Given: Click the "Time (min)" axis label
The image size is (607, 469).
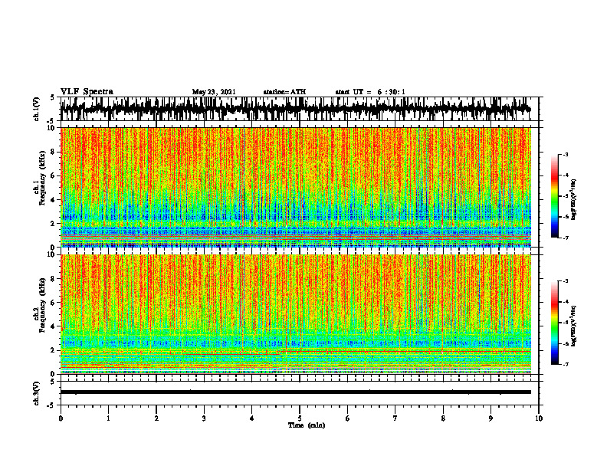Looking at the screenshot, I should 307,425.
